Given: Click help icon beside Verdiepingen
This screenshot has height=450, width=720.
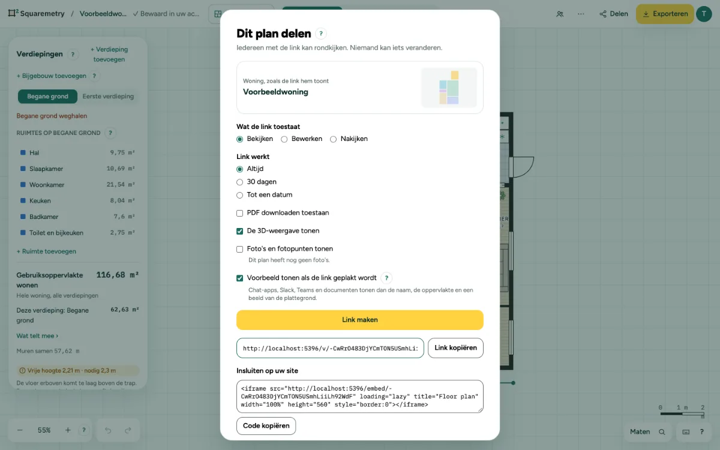Looking at the screenshot, I should click(73, 54).
